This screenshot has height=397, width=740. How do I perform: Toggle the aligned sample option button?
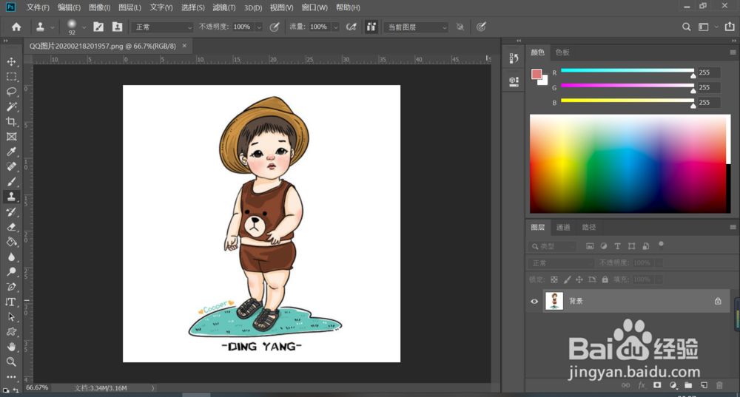(371, 27)
